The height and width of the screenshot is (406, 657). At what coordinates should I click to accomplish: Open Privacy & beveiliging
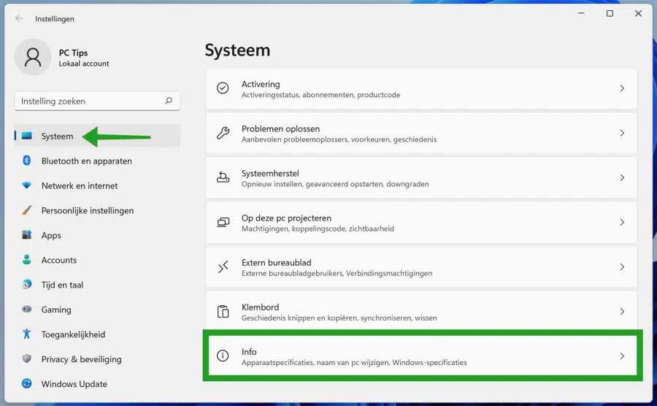[97, 359]
